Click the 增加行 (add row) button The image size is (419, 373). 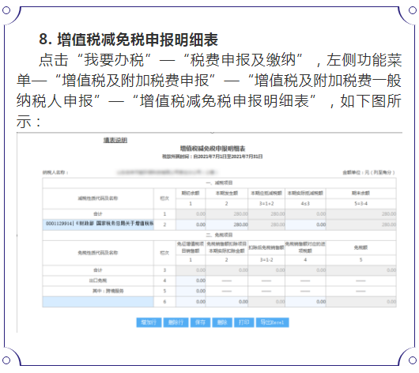[149, 322]
